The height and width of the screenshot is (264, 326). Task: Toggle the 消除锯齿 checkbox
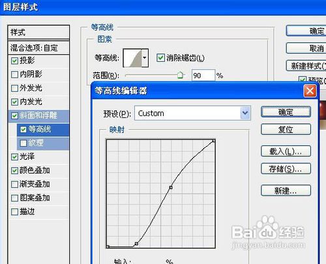tap(160, 58)
